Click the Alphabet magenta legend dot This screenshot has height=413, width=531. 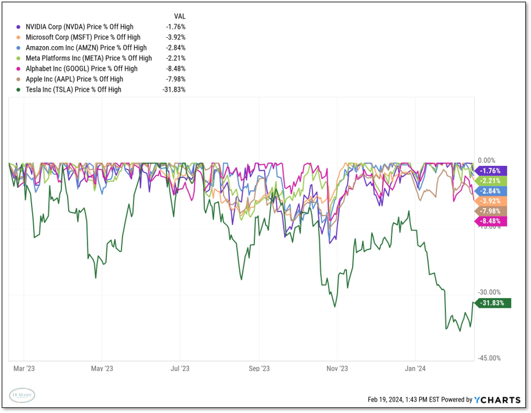19,69
